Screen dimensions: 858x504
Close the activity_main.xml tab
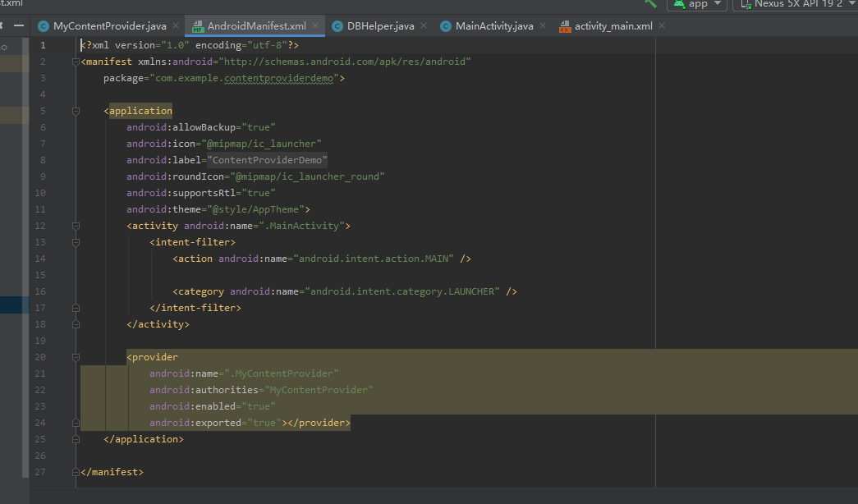click(662, 25)
